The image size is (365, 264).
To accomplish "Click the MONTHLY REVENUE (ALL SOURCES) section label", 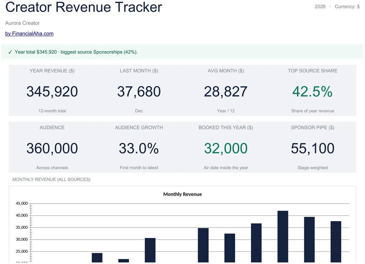I will pos(51,180).
